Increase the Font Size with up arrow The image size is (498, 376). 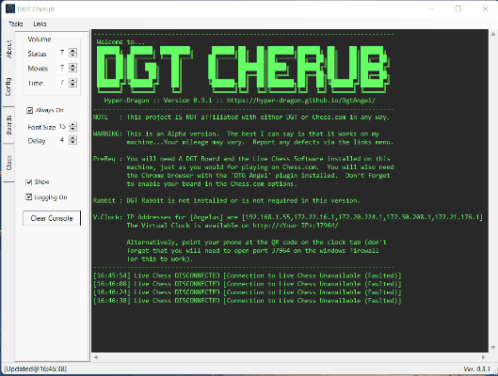[72, 125]
